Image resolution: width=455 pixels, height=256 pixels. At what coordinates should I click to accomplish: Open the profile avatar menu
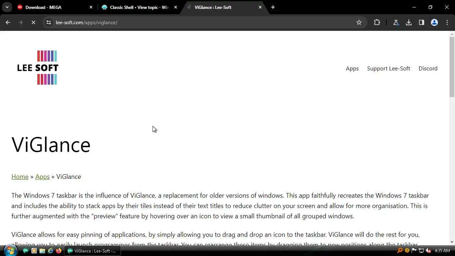click(x=434, y=22)
